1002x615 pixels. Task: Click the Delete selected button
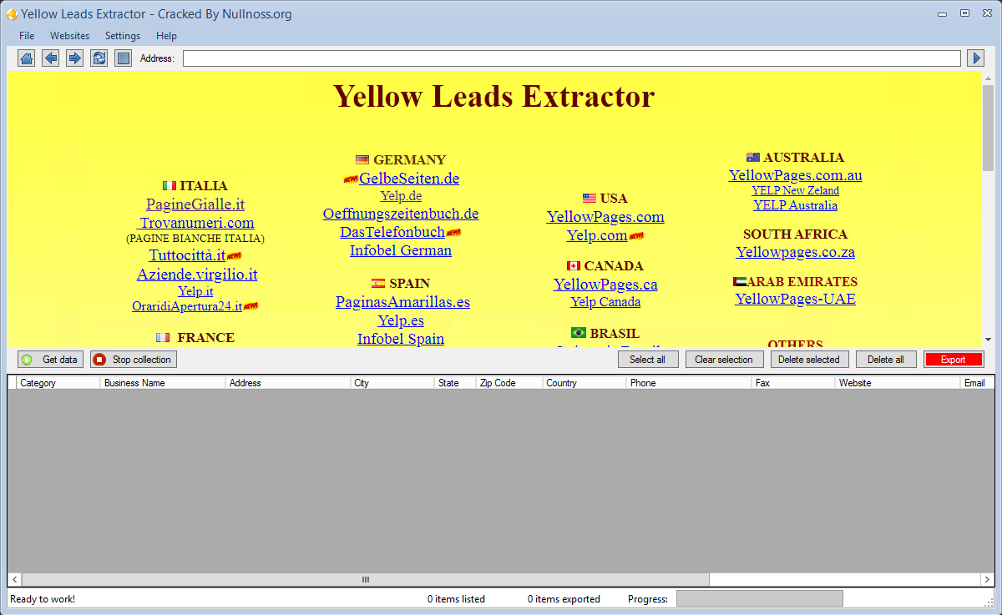[810, 360]
